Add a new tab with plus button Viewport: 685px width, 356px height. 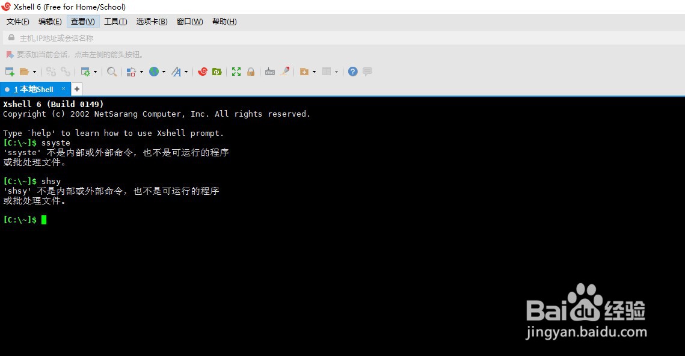pos(77,89)
